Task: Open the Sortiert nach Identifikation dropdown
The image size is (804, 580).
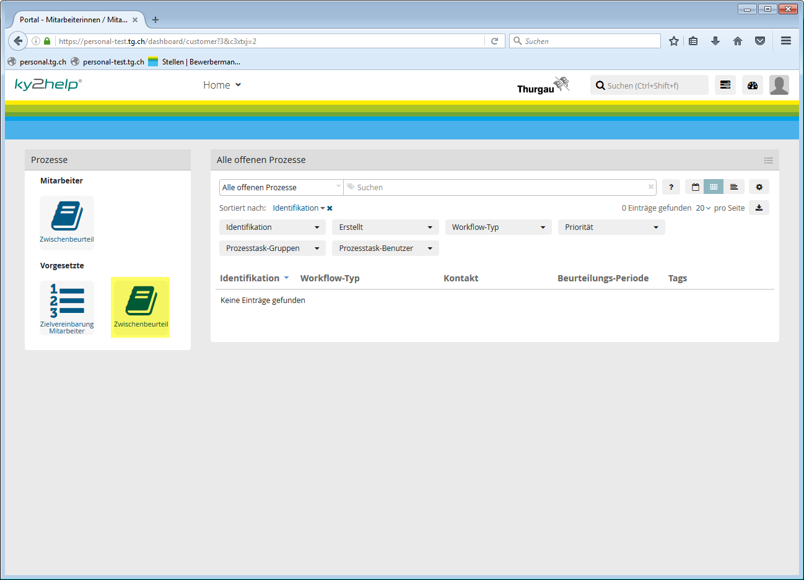Action: point(299,208)
